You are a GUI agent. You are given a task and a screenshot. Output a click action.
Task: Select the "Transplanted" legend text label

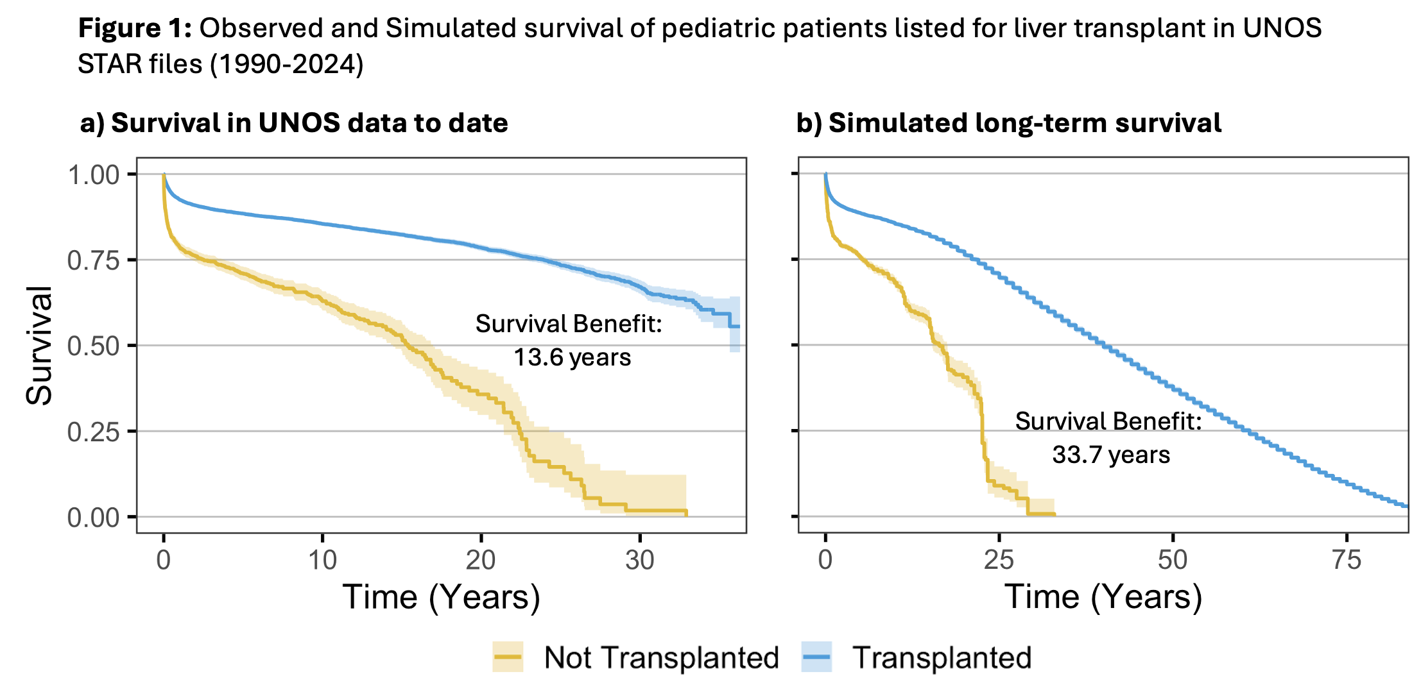(942, 658)
